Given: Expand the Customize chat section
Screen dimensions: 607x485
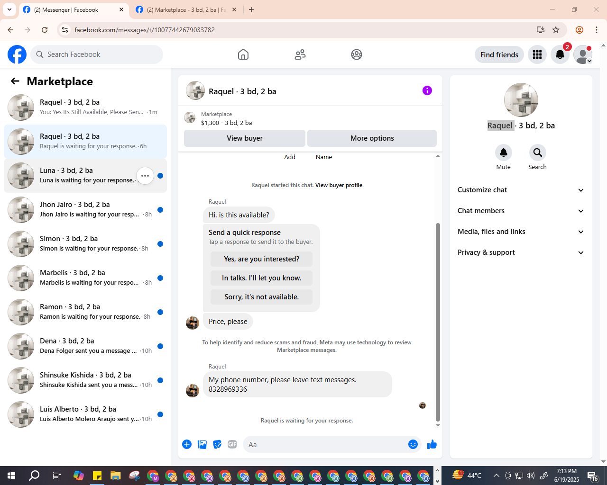Looking at the screenshot, I should tap(521, 190).
